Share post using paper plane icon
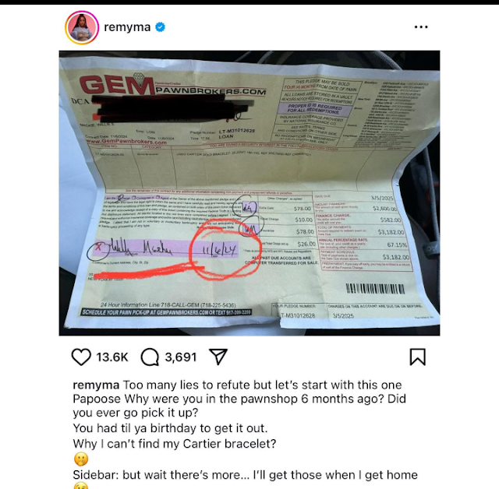 tap(218, 357)
